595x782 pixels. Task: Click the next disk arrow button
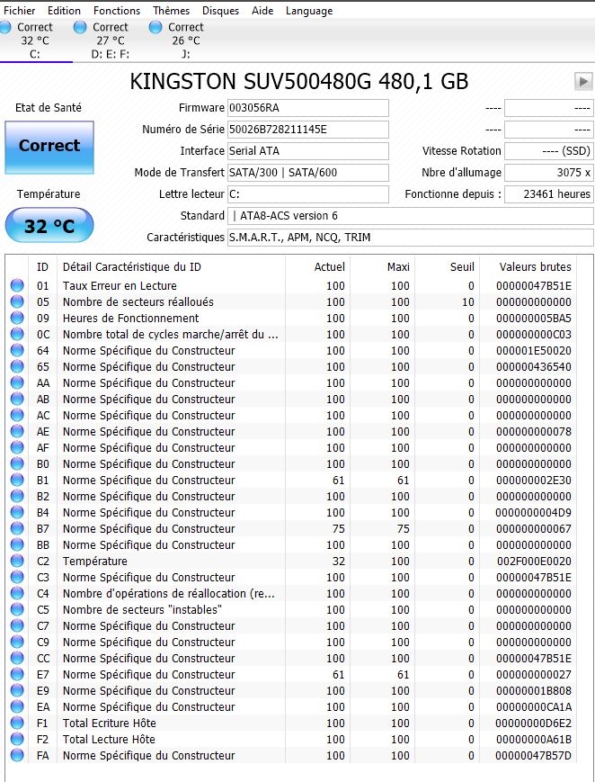click(583, 82)
